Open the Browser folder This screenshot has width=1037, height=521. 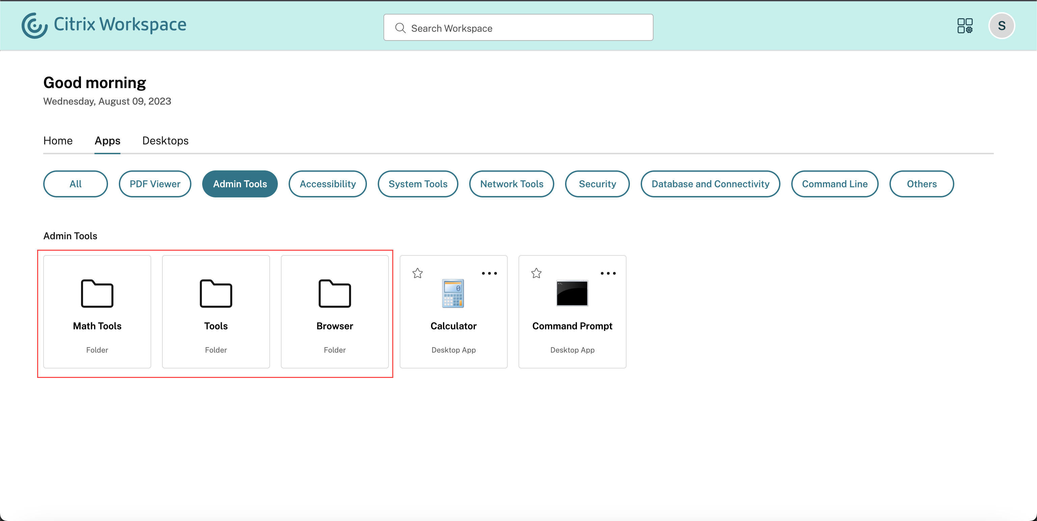coord(335,311)
